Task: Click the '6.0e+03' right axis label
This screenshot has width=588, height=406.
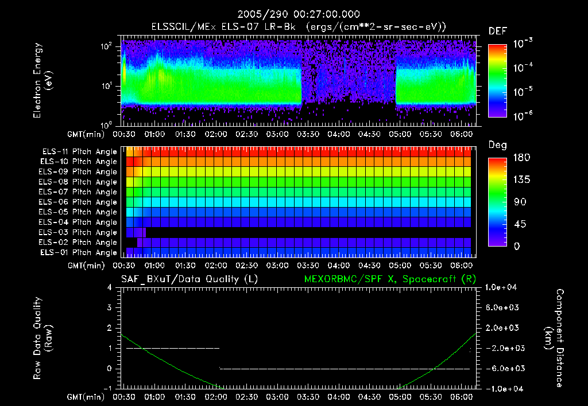Action: click(x=502, y=307)
